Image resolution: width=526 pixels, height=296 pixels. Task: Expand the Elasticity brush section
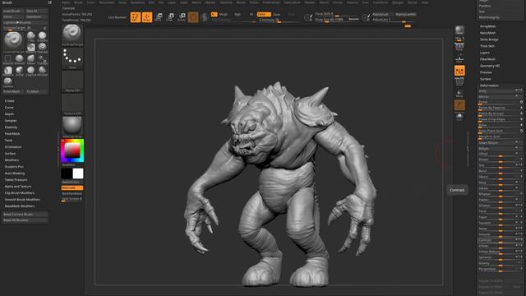pos(11,127)
